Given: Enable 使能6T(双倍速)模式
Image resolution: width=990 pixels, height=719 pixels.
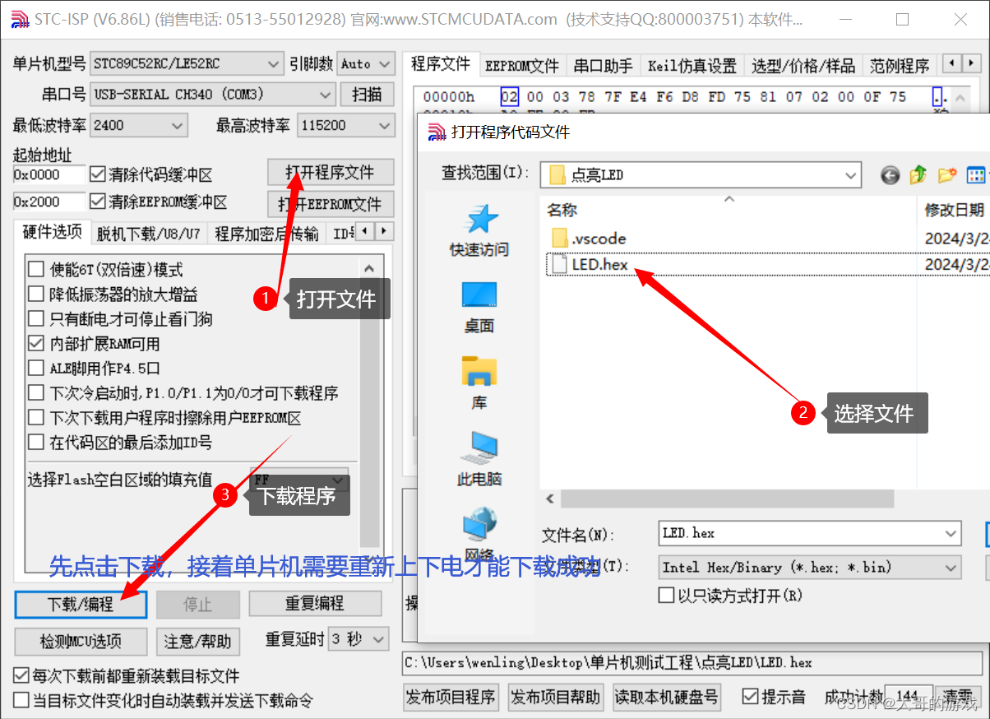Looking at the screenshot, I should tap(36, 270).
